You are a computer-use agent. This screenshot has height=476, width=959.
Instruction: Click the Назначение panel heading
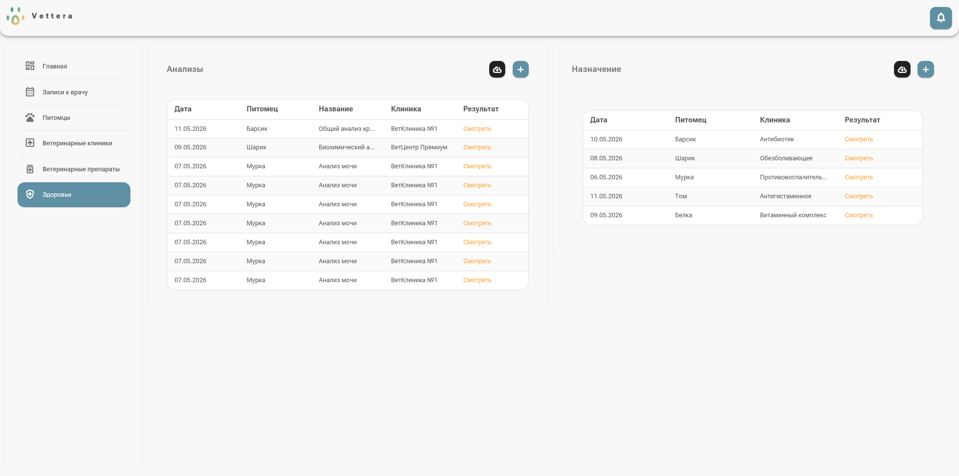596,69
